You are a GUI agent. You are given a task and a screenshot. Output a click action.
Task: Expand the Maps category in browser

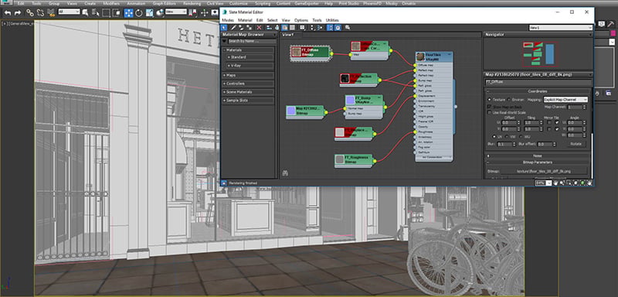[248, 75]
